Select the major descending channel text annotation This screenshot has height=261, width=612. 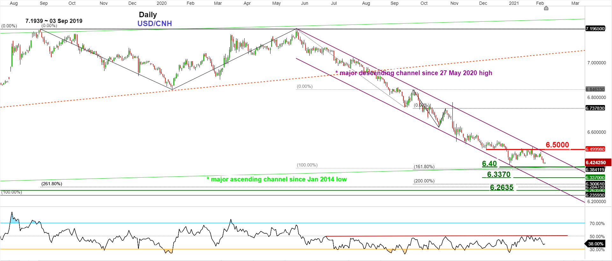point(414,73)
